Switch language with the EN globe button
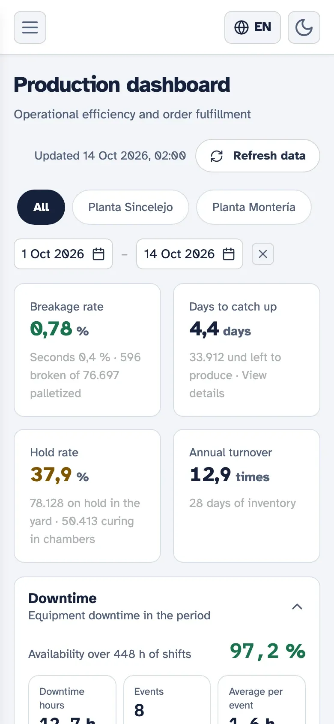The height and width of the screenshot is (724, 334). (253, 27)
